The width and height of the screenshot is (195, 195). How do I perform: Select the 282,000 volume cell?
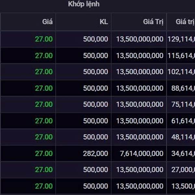(96, 153)
